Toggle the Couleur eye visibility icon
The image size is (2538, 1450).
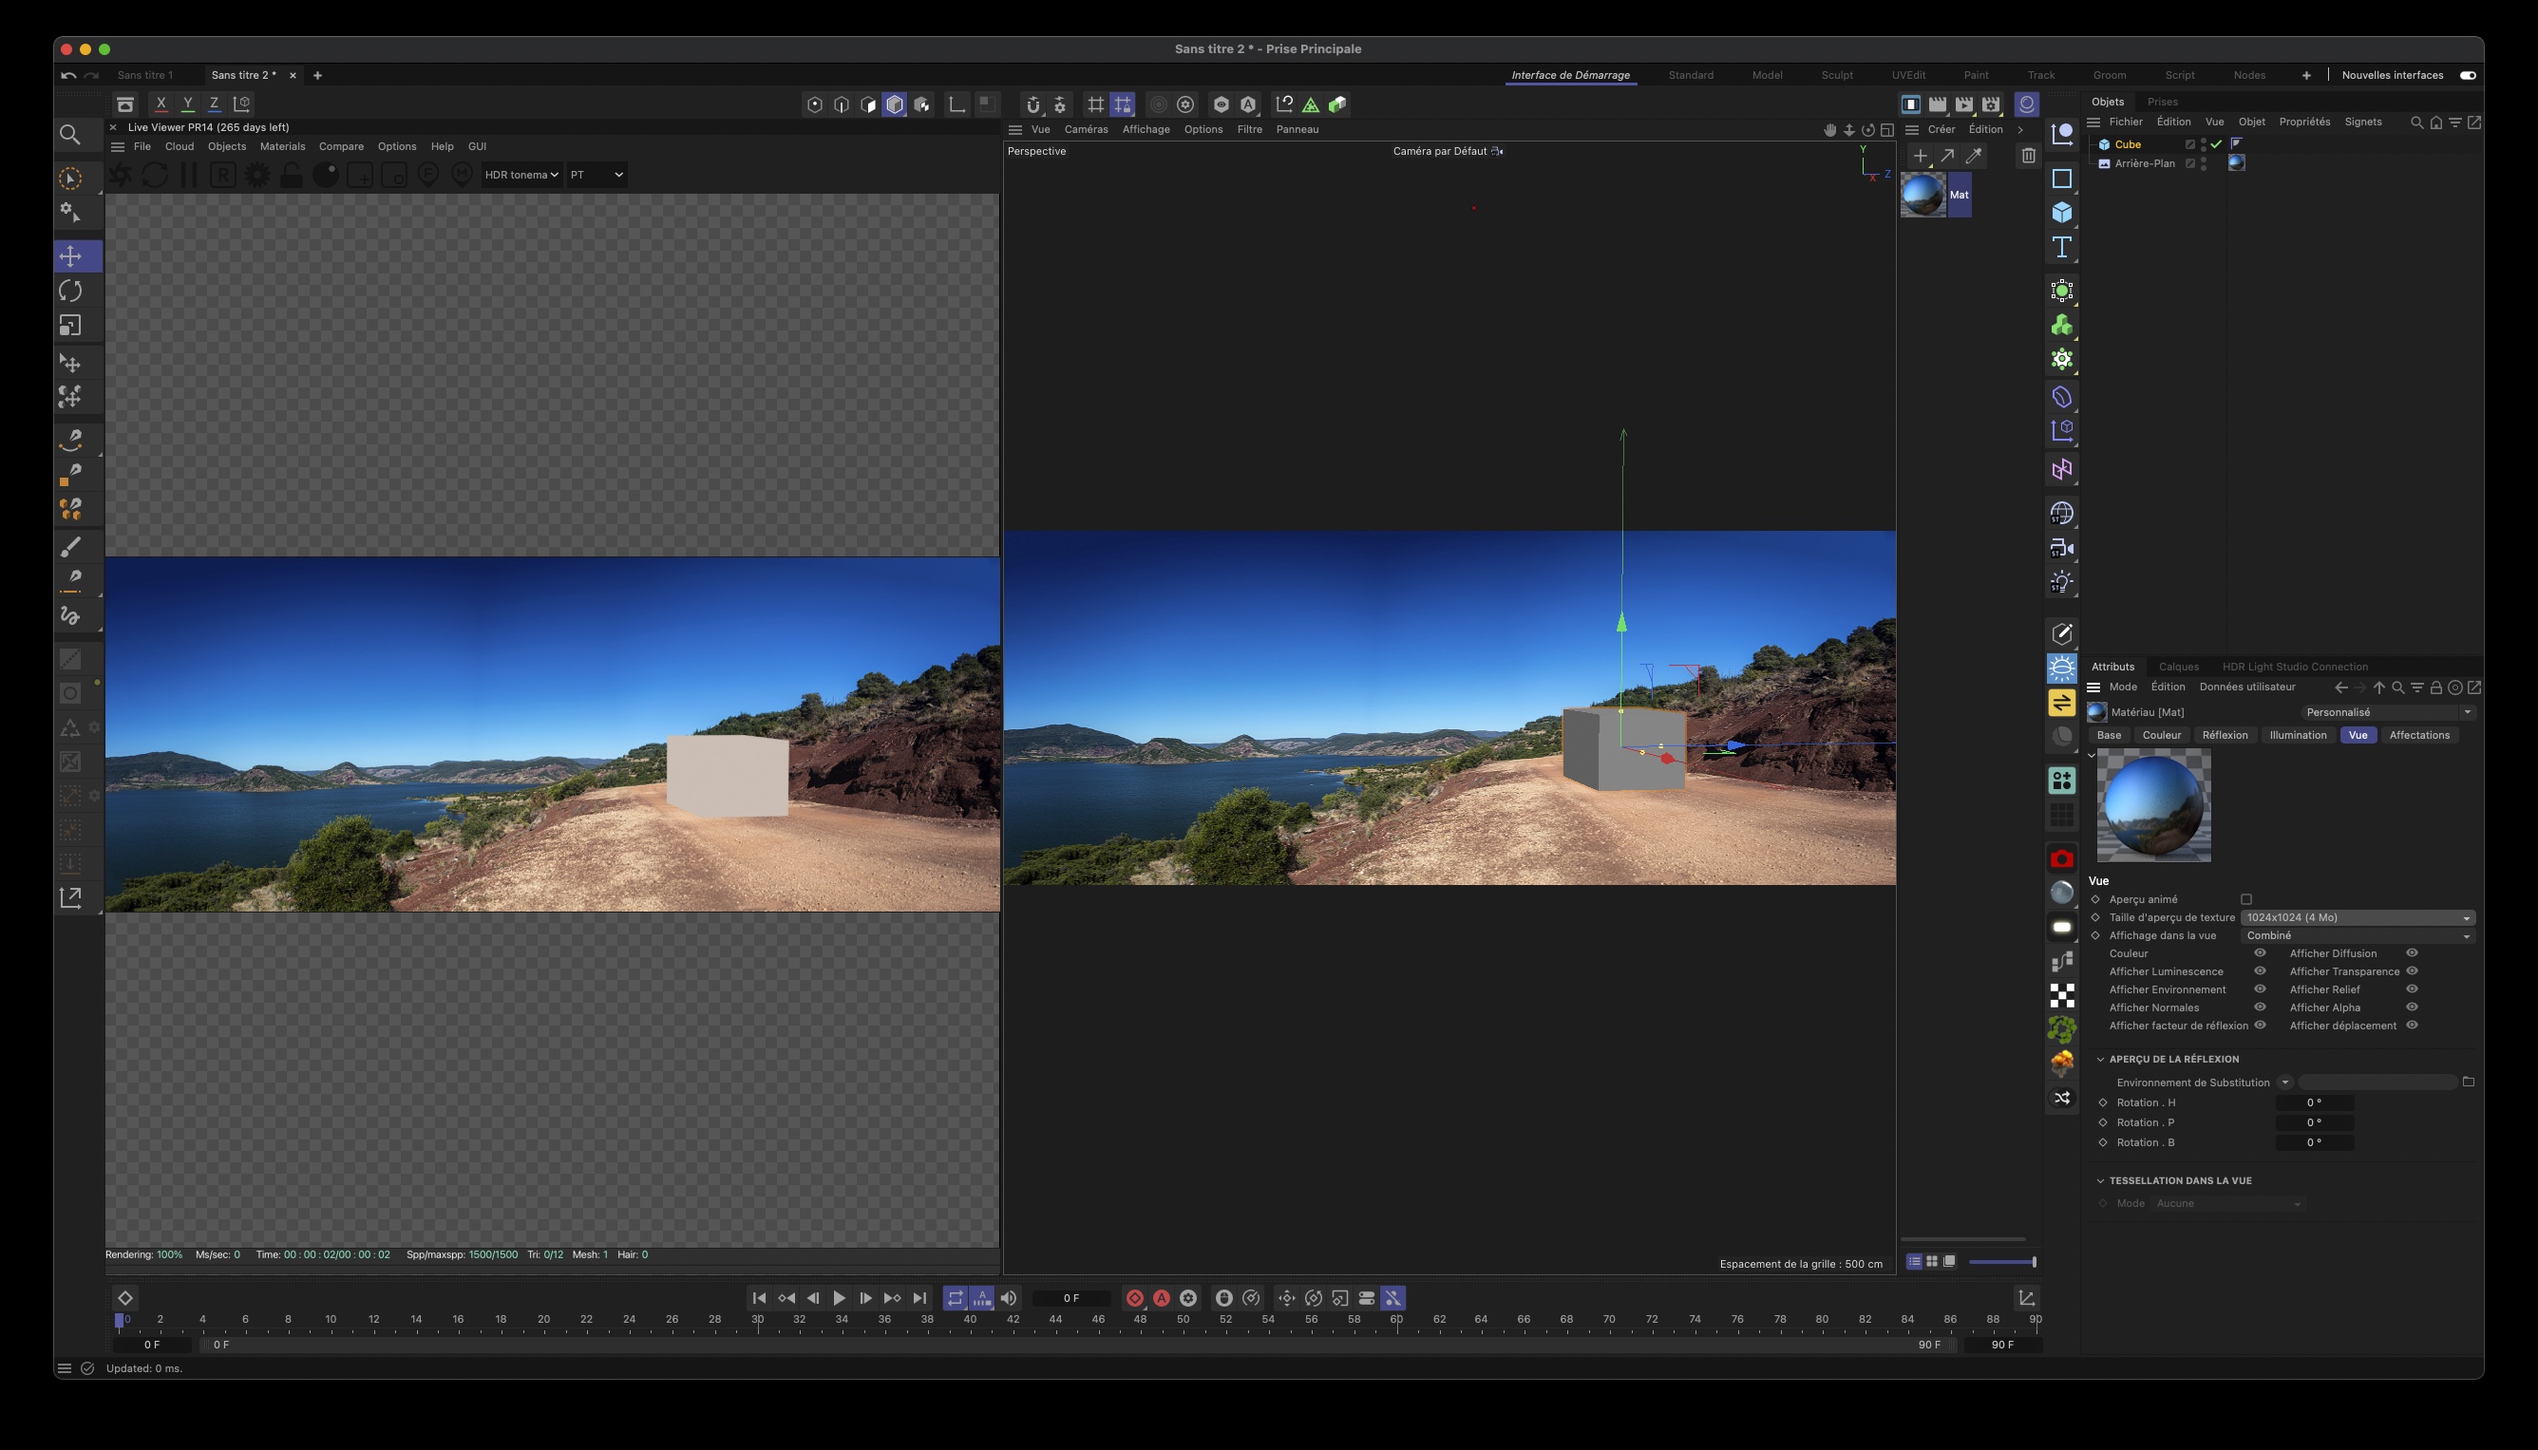2259,953
